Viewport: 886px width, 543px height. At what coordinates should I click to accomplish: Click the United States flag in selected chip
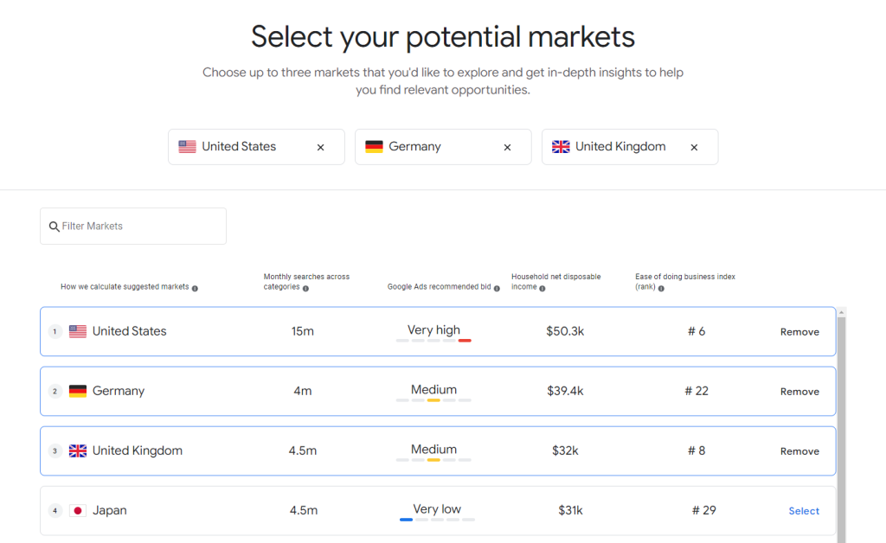coord(187,147)
